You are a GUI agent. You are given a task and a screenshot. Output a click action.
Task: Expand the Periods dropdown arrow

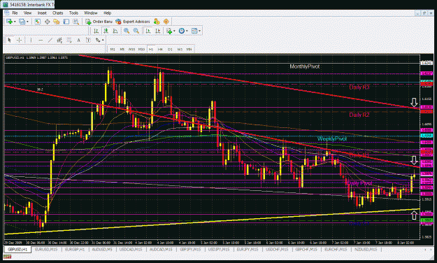pyautogui.click(x=187, y=31)
